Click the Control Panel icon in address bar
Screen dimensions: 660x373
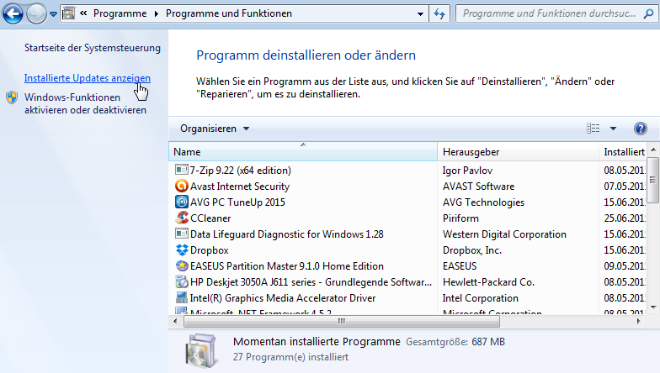tap(69, 13)
